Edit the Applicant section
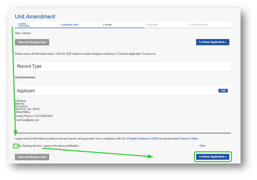 (x=223, y=90)
